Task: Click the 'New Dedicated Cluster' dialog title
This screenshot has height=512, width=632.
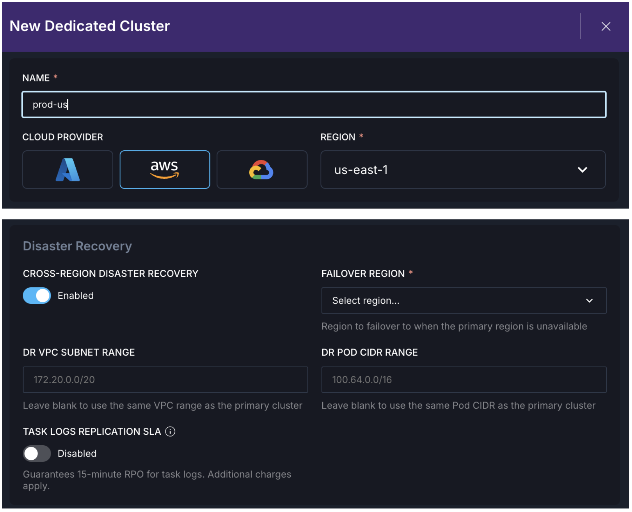Action: [90, 26]
